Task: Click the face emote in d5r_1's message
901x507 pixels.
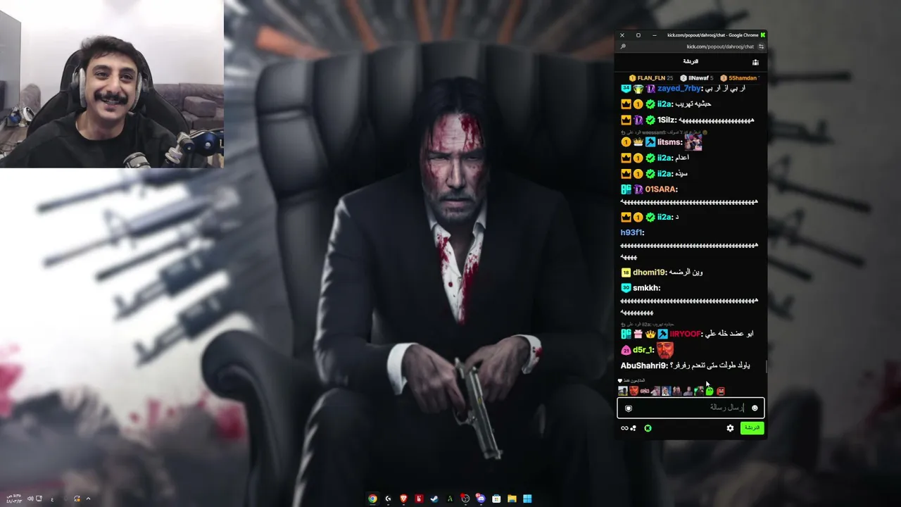Action: [x=665, y=350]
